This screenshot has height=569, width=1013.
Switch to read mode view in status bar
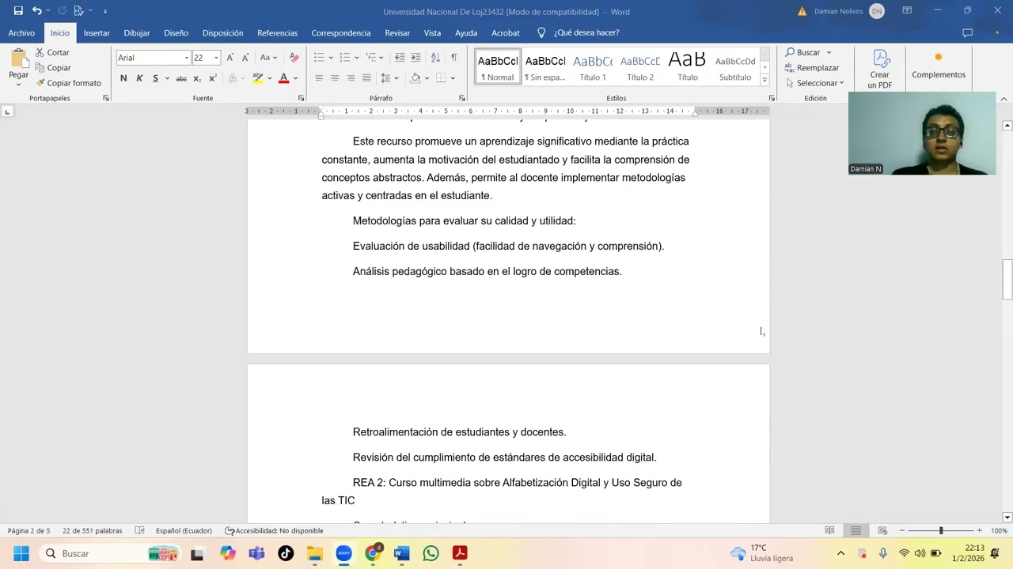[829, 531]
